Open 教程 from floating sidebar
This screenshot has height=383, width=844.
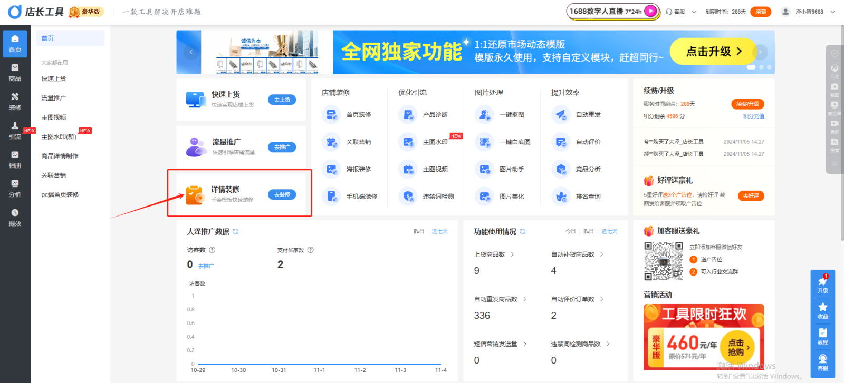(822, 336)
